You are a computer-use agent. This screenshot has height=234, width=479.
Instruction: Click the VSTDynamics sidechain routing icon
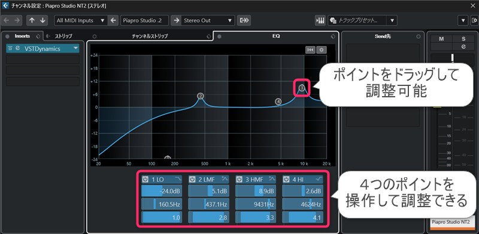(x=10, y=48)
